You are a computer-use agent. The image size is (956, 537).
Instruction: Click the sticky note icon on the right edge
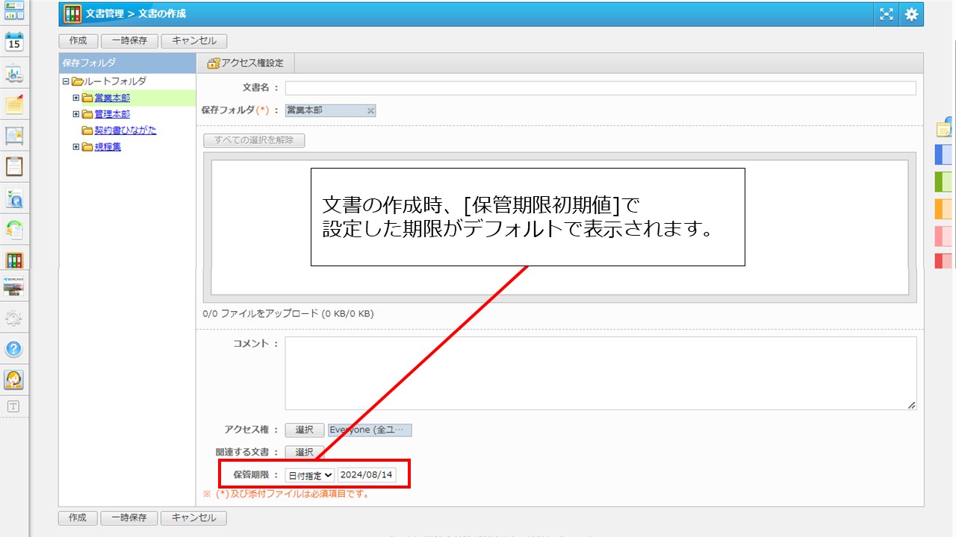point(943,129)
